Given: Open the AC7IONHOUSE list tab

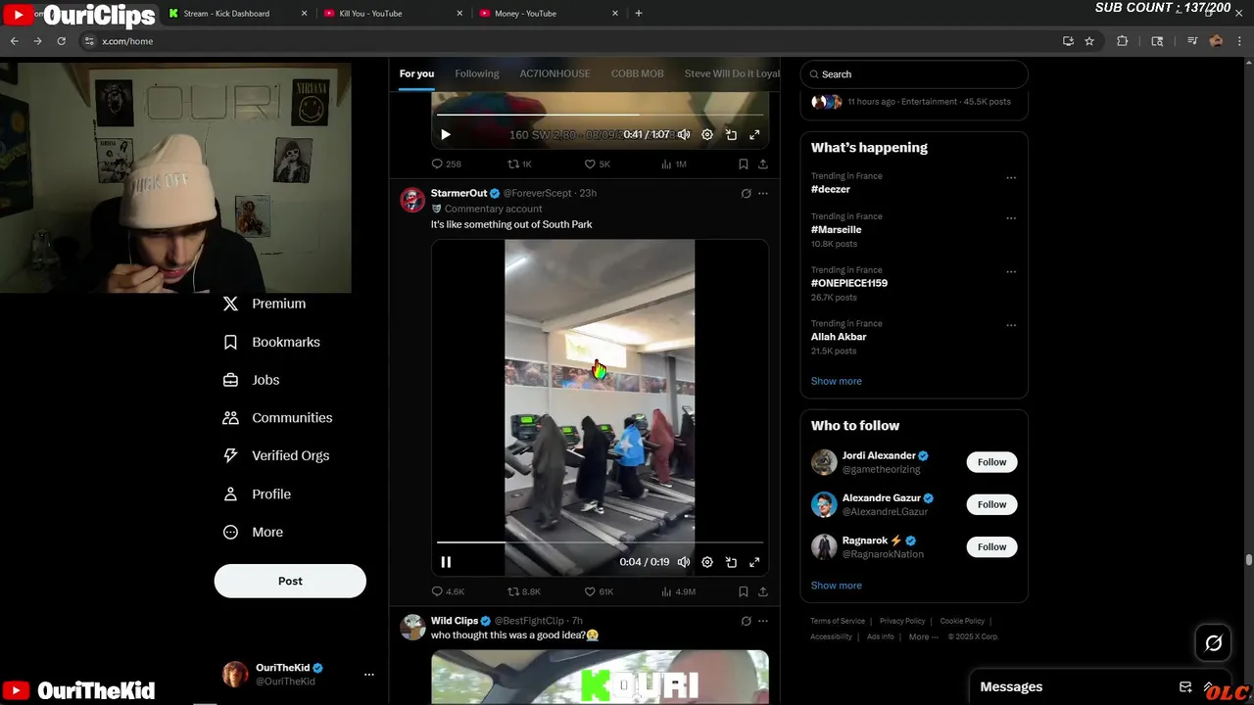Looking at the screenshot, I should (555, 73).
